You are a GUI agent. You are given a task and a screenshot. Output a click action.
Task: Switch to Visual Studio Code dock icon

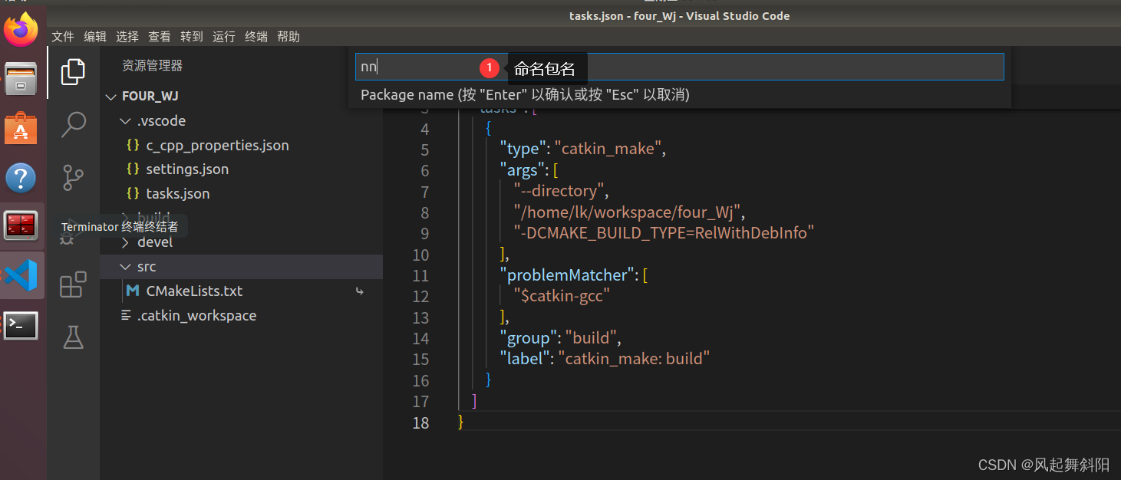tap(21, 275)
